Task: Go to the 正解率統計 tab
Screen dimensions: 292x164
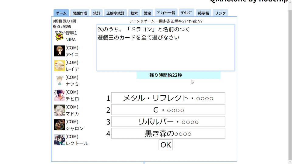Action: pos(115,13)
